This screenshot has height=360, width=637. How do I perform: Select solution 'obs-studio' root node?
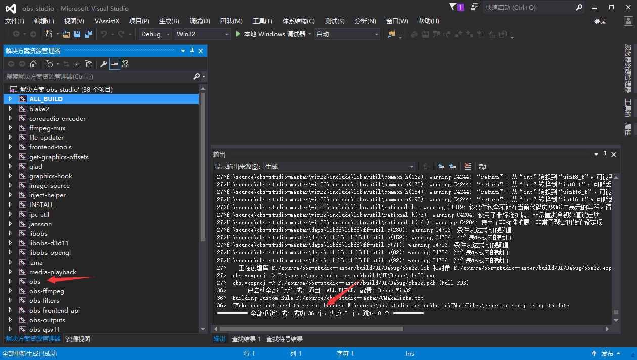(x=66, y=89)
